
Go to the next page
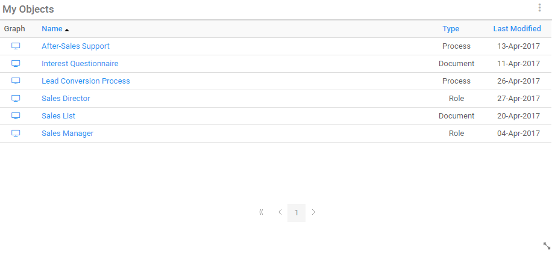(313, 212)
